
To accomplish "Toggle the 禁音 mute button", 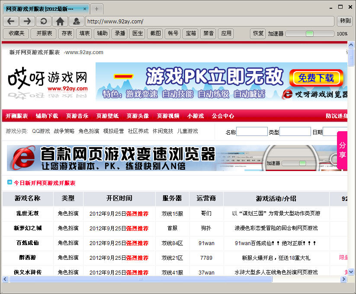I will (x=208, y=33).
